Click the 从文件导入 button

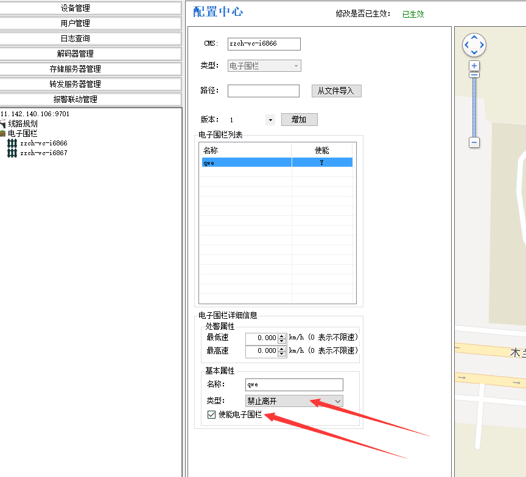click(x=336, y=91)
